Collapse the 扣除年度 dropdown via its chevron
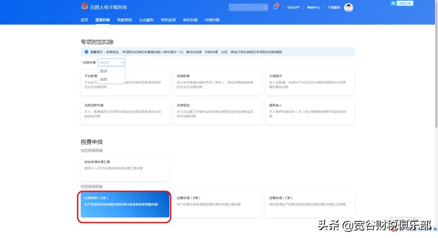Image resolution: width=438 pixels, height=238 pixels. (x=122, y=62)
